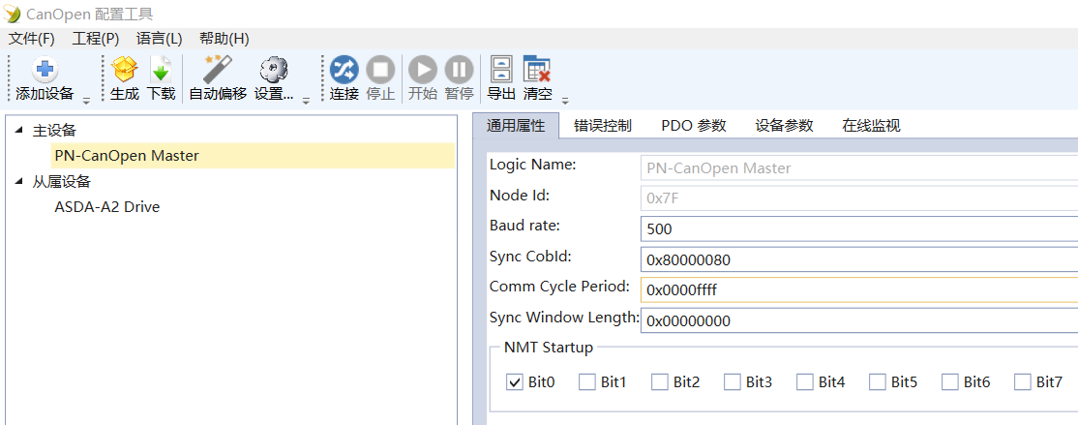Click the Generate (生成) box icon
Screen dimensions: 1078x425
click(x=125, y=70)
